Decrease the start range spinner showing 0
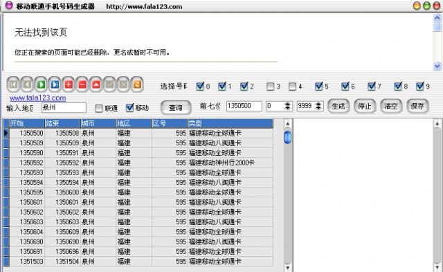 288,108
